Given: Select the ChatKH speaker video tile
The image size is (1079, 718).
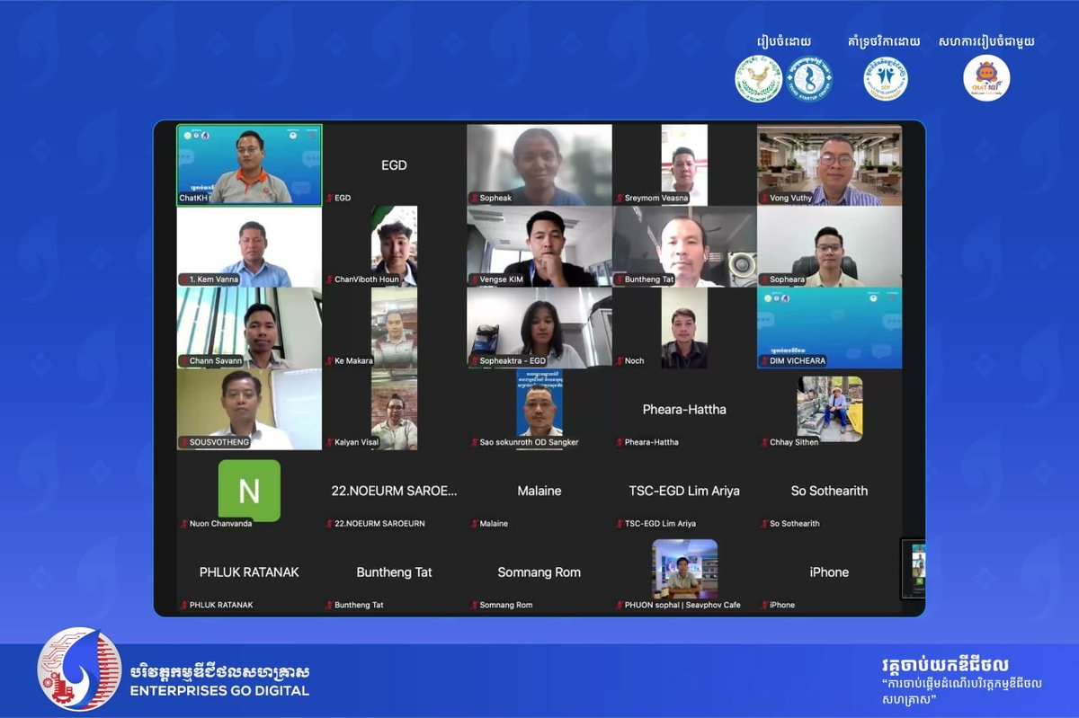Looking at the screenshot, I should click(249, 165).
